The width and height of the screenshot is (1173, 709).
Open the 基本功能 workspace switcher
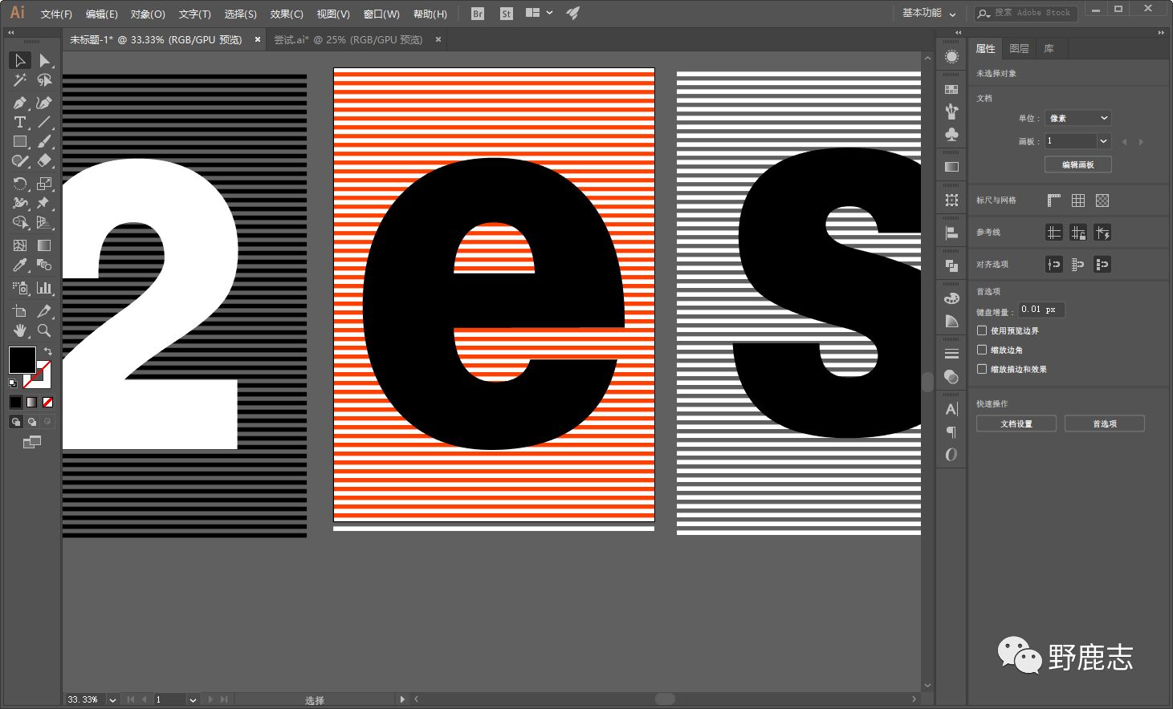[x=928, y=14]
